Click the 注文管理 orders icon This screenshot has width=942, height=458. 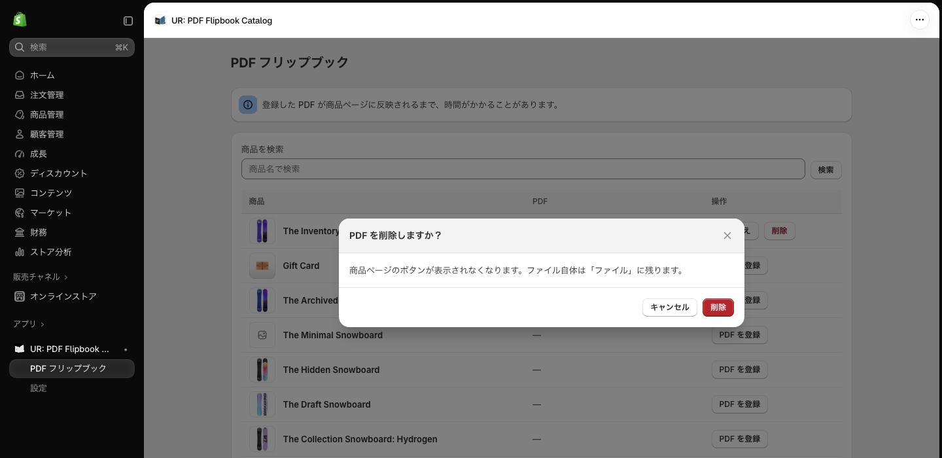coord(20,95)
